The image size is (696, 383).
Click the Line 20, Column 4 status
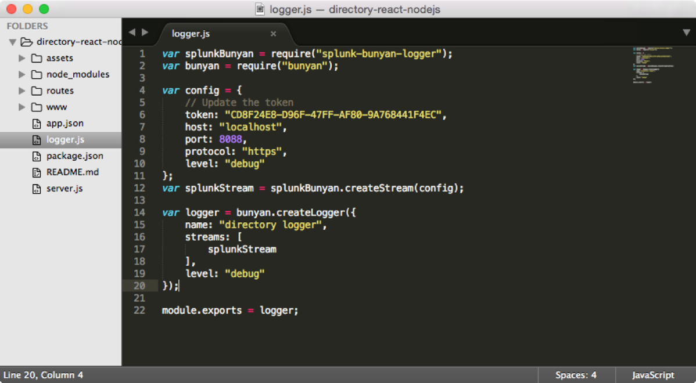43,375
